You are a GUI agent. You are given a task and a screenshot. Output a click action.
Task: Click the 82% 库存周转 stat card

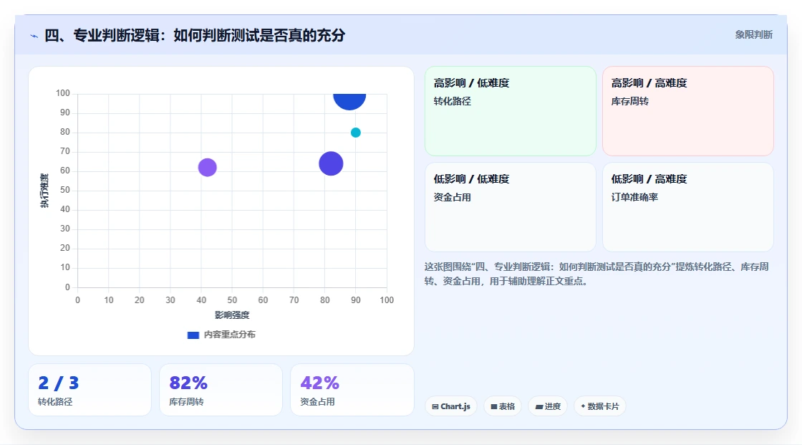(221, 390)
